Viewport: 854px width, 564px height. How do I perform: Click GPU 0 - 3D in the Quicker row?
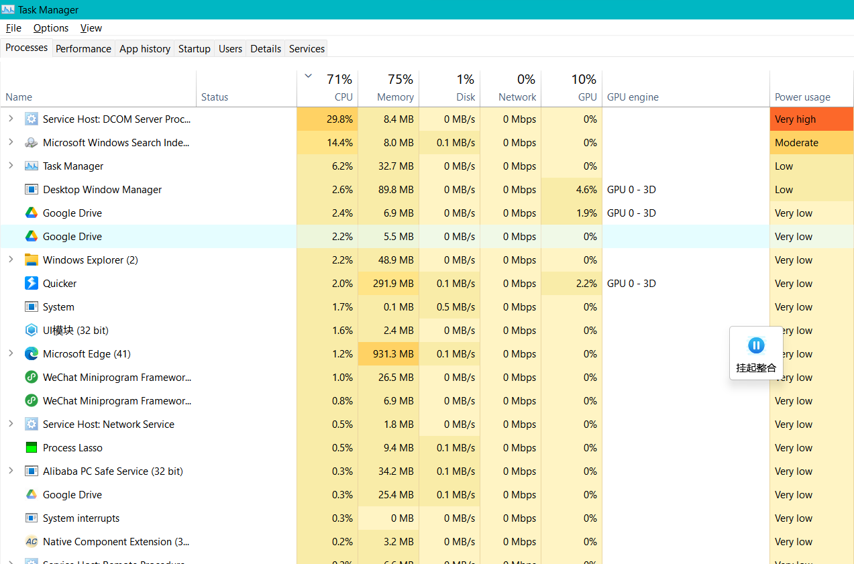(x=631, y=284)
